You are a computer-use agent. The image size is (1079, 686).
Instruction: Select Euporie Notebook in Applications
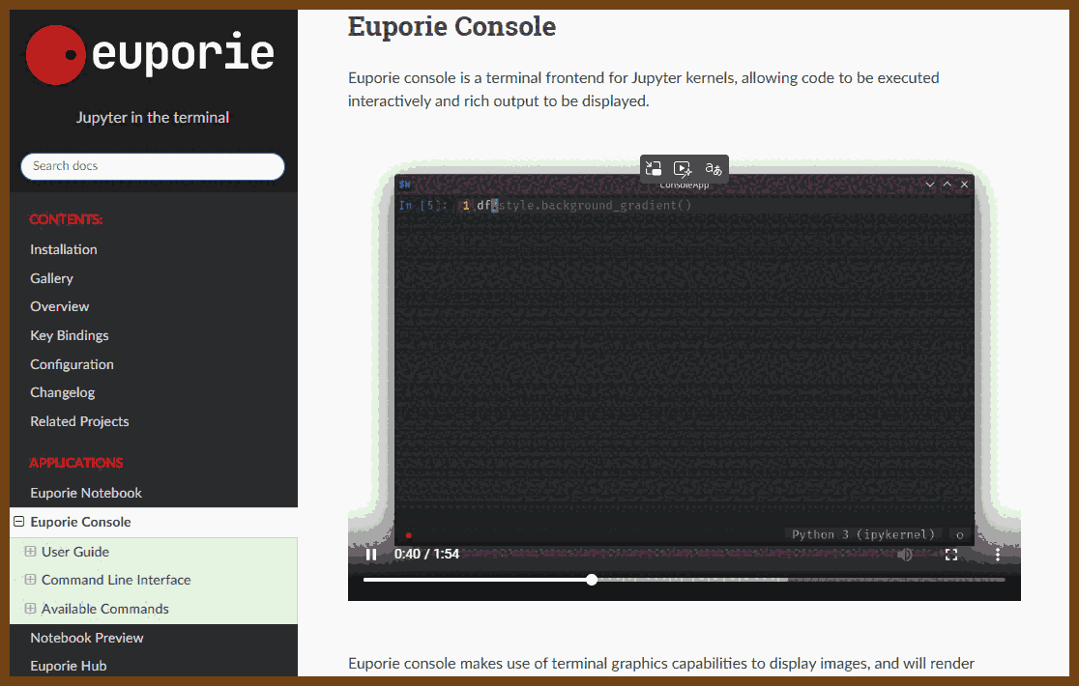(86, 493)
